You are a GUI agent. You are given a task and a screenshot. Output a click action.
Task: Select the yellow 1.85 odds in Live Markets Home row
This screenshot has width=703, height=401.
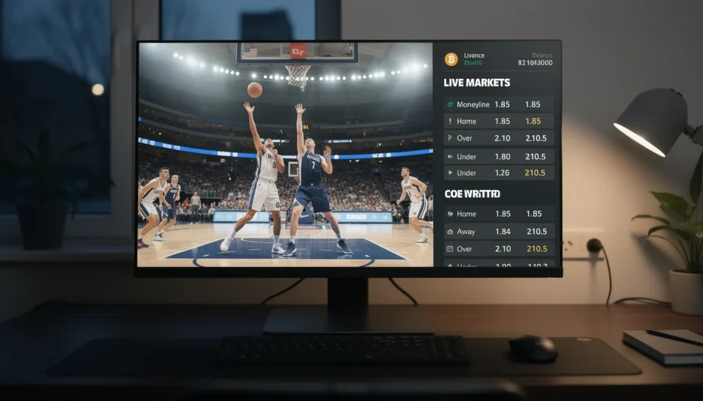coord(533,121)
